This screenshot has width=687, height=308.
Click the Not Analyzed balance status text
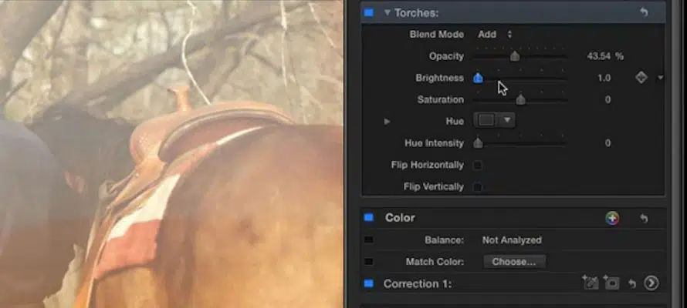pyautogui.click(x=512, y=239)
